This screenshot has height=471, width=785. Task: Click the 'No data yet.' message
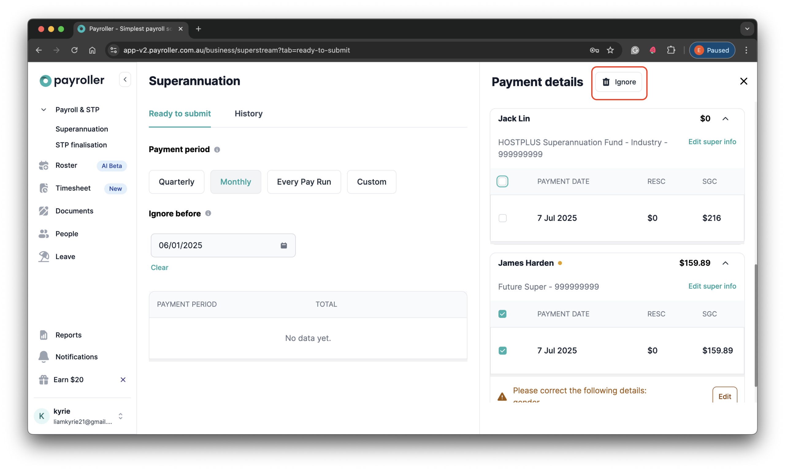pos(308,338)
